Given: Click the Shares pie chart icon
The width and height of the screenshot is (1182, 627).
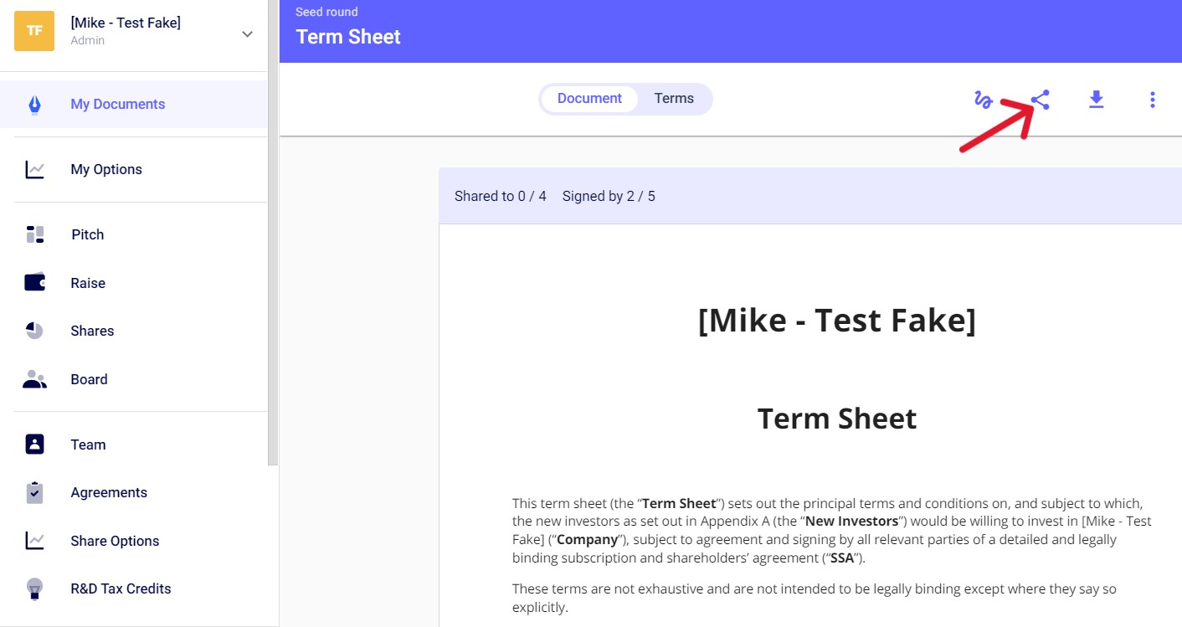Looking at the screenshot, I should 34,331.
